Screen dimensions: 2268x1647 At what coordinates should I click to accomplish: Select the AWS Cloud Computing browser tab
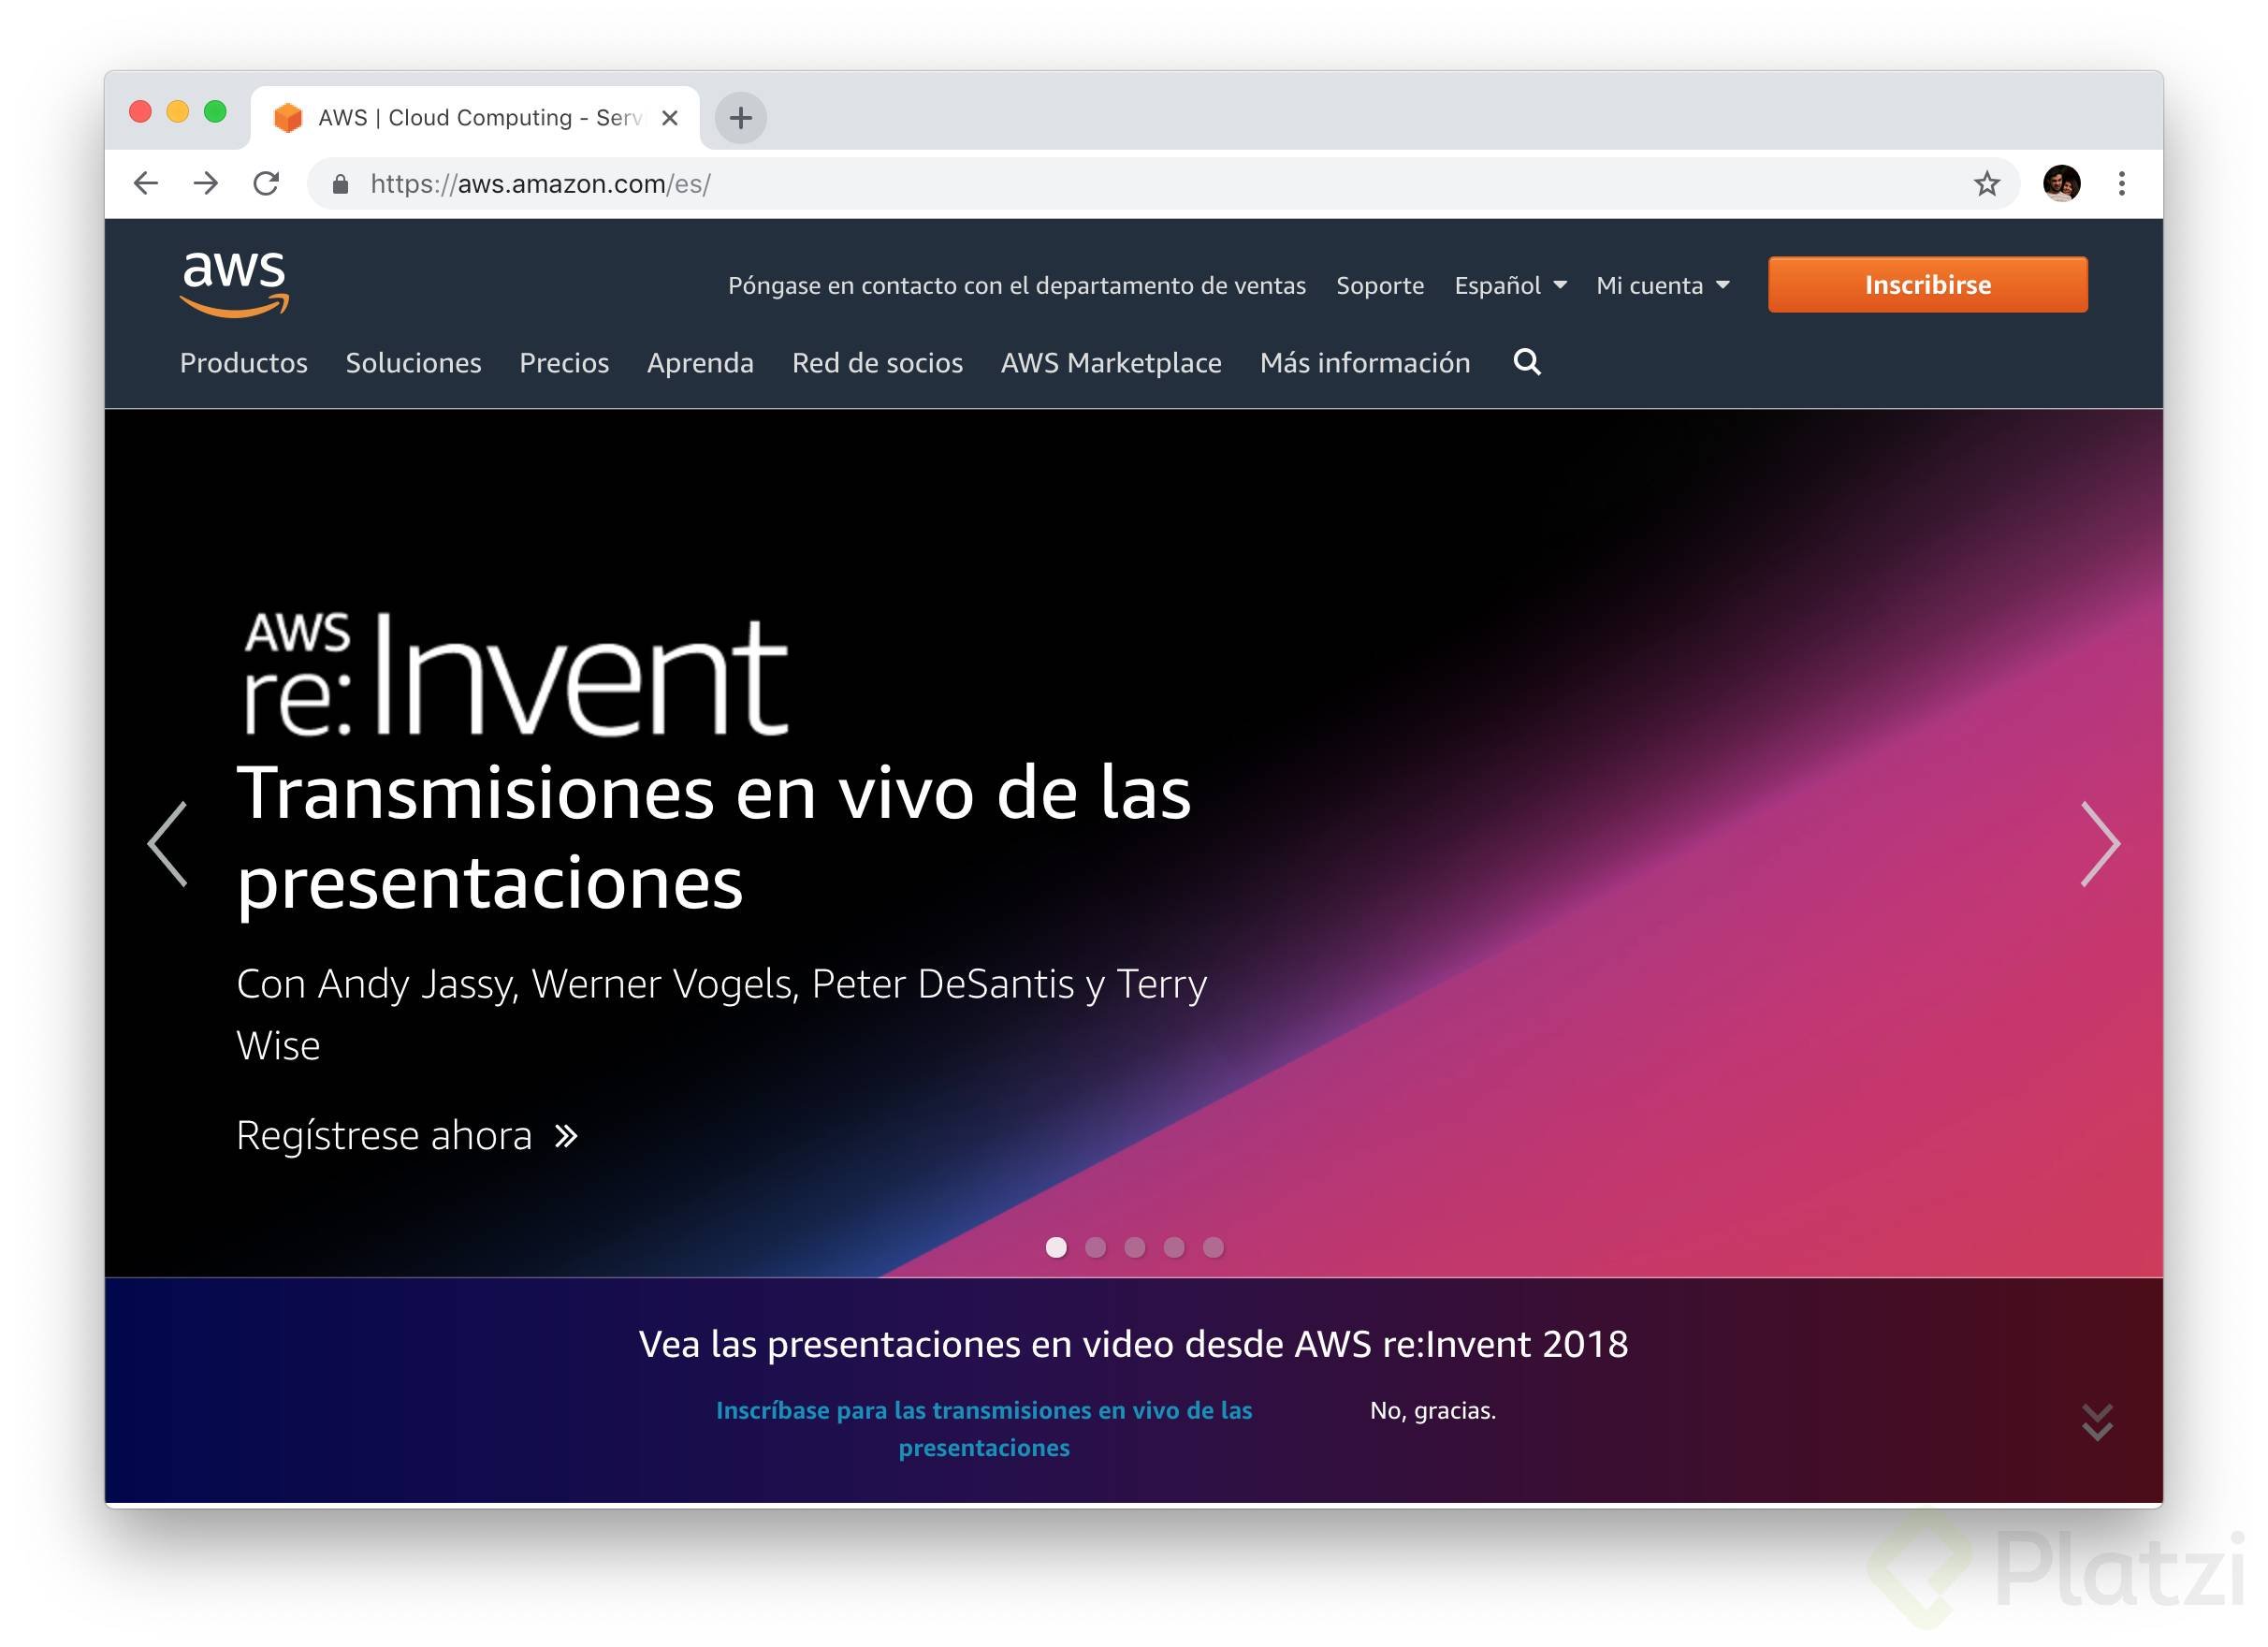(475, 118)
